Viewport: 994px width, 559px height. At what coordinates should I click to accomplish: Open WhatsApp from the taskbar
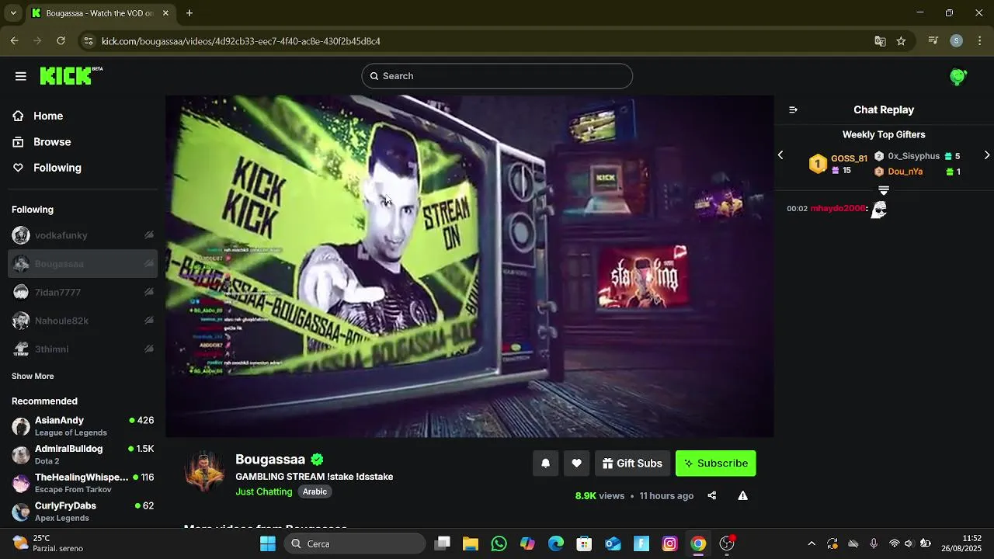(x=499, y=543)
